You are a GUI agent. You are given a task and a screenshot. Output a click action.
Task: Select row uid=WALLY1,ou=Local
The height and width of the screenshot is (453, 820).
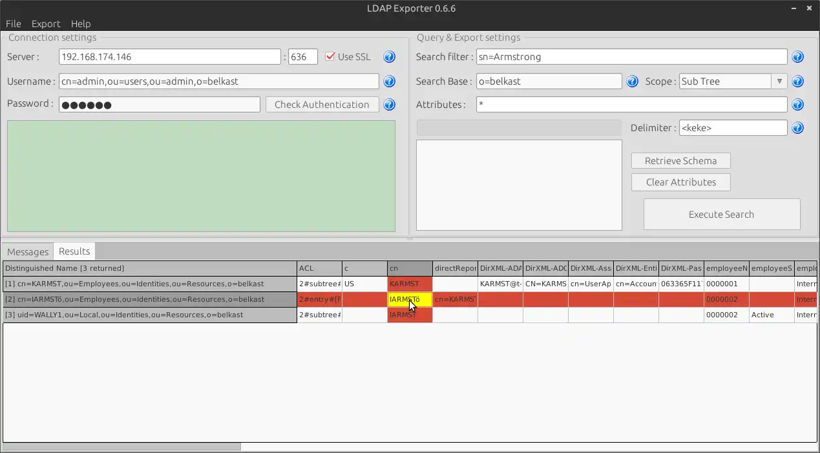tap(150, 315)
